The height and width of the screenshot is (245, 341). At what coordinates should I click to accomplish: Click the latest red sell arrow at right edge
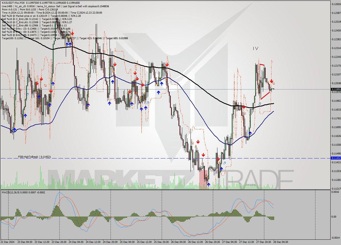pos(271,81)
